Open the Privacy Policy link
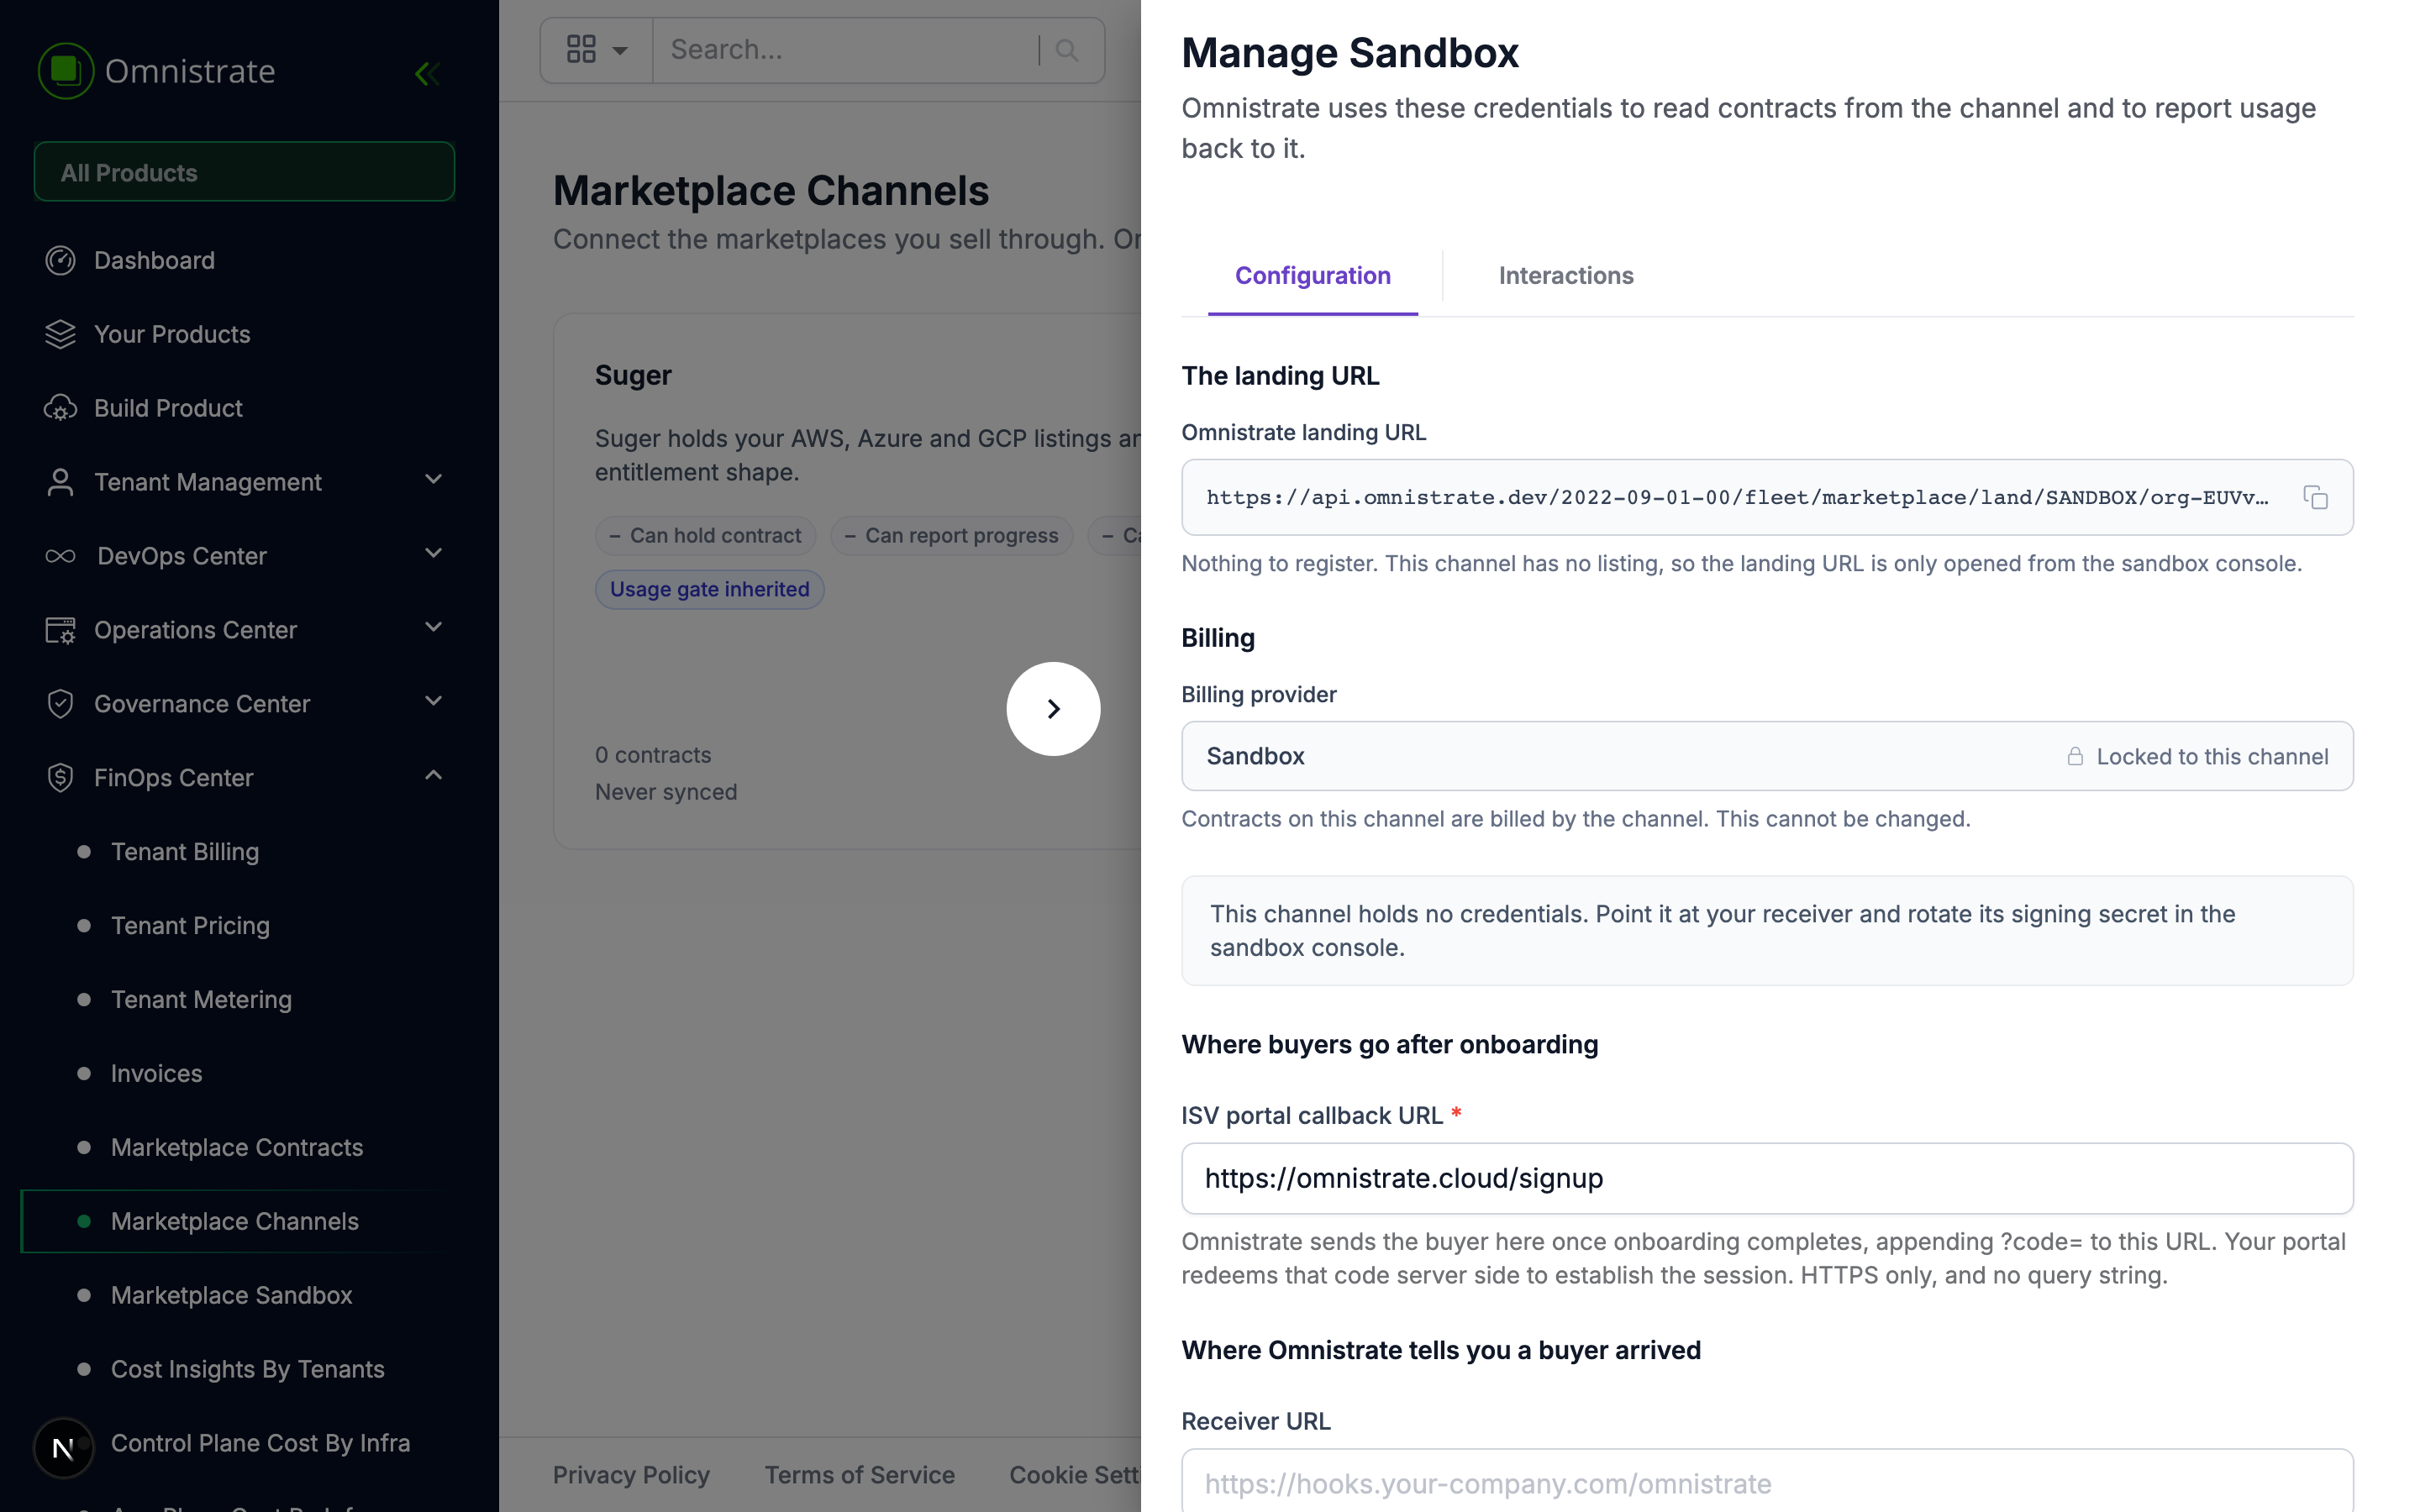2420x1512 pixels. (631, 1475)
